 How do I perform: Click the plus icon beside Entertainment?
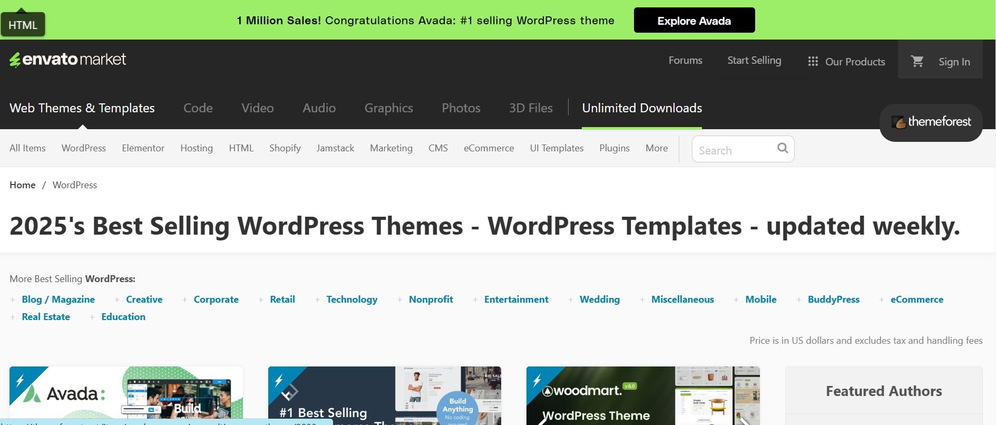(x=475, y=300)
